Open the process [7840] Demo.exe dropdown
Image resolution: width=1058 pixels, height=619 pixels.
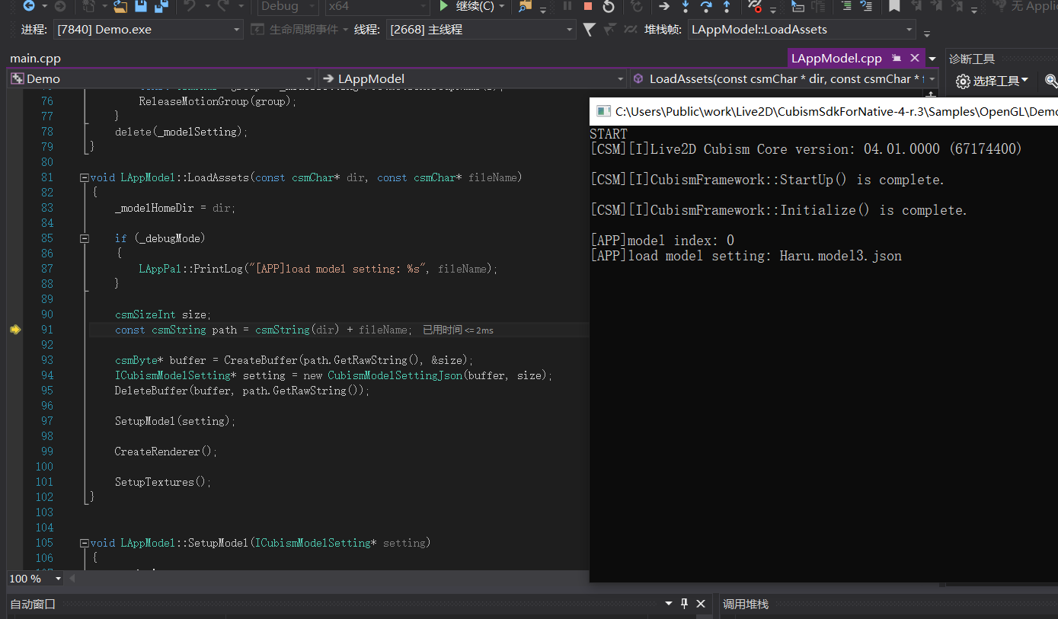point(237,30)
